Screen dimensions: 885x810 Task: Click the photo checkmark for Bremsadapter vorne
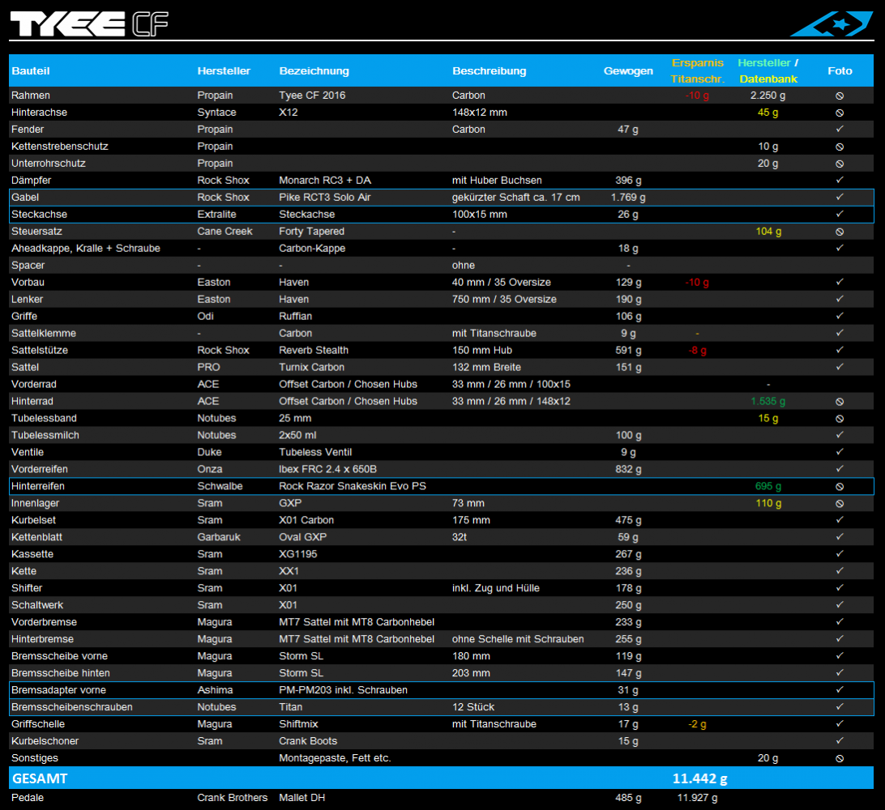(840, 690)
